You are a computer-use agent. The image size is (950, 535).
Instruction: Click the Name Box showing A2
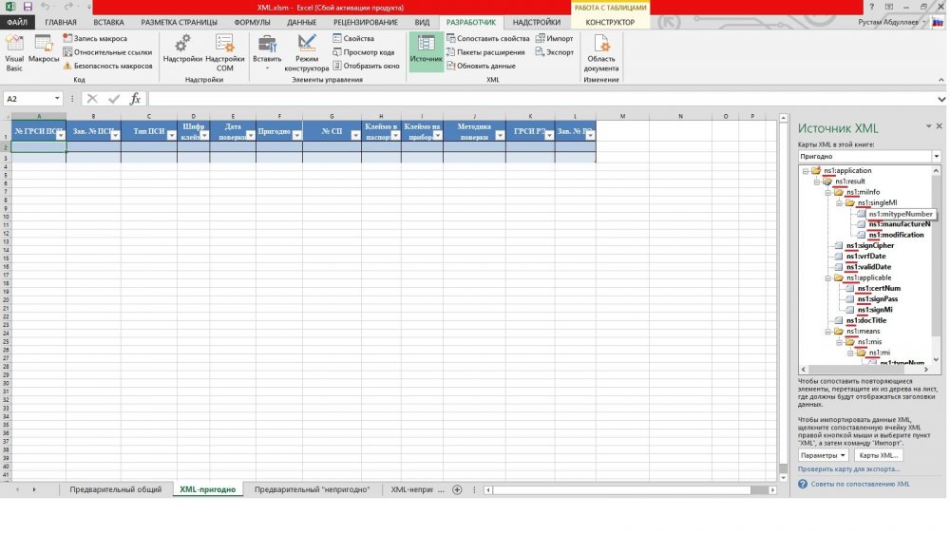pos(28,99)
